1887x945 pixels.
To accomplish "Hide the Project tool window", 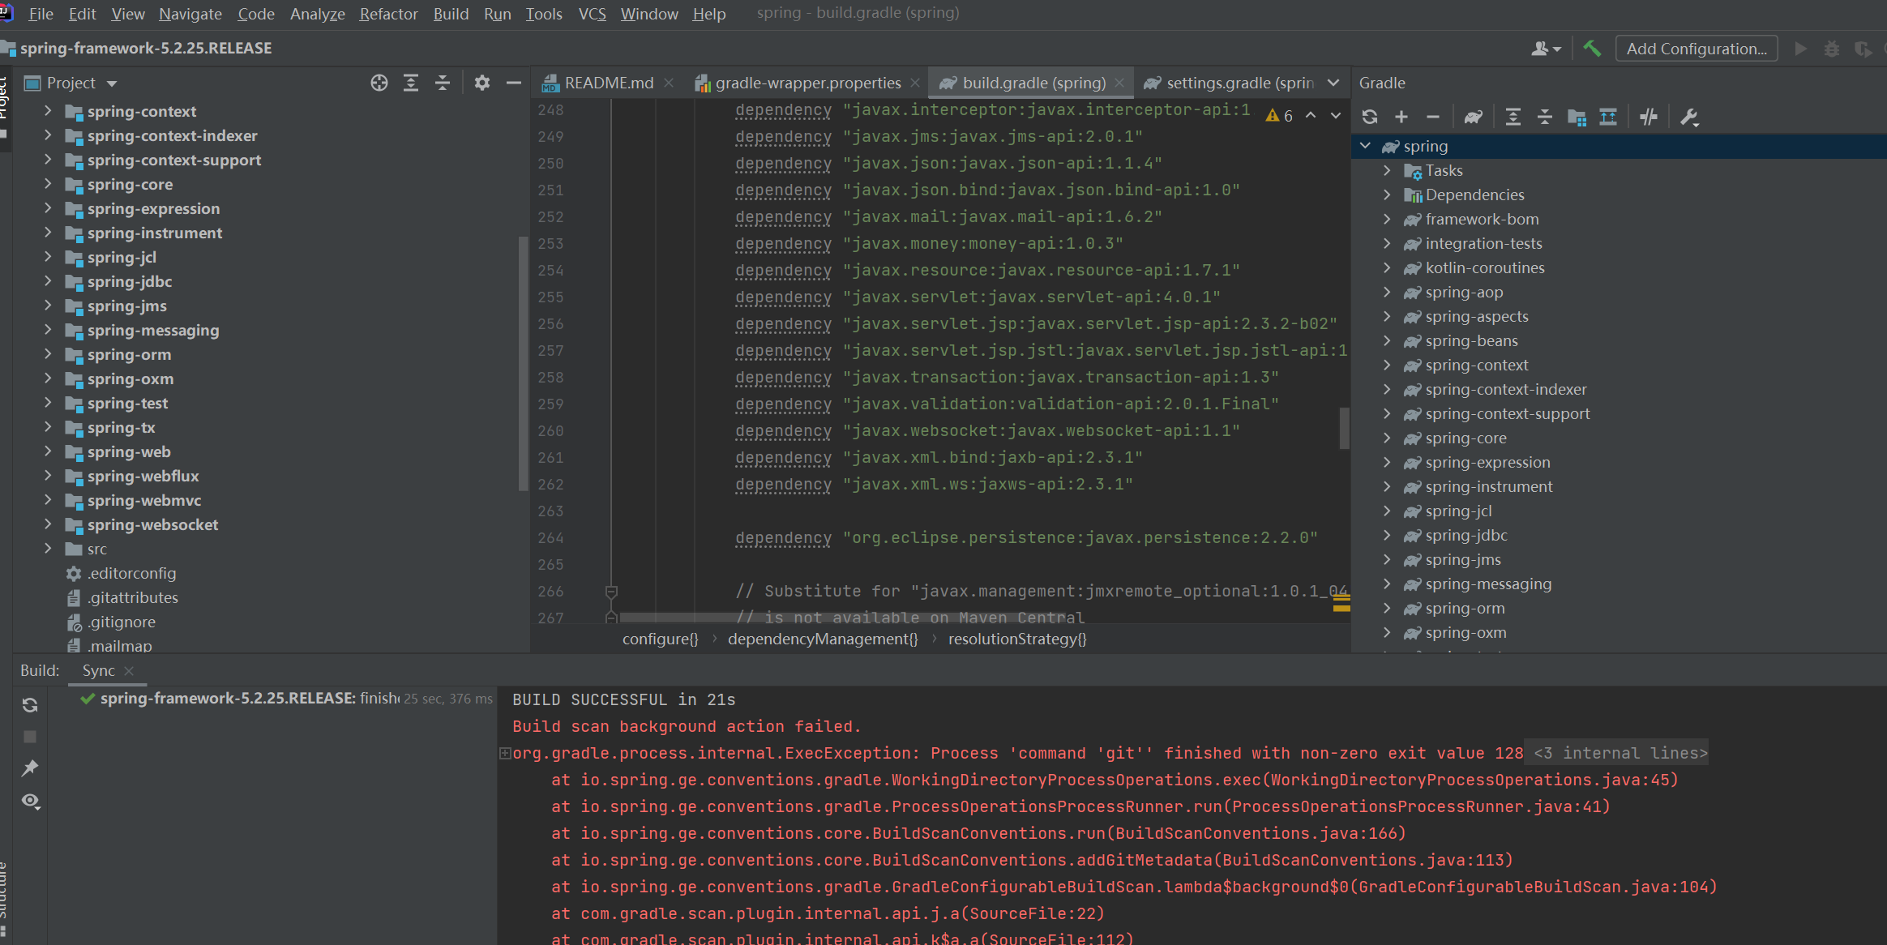I will coord(514,83).
